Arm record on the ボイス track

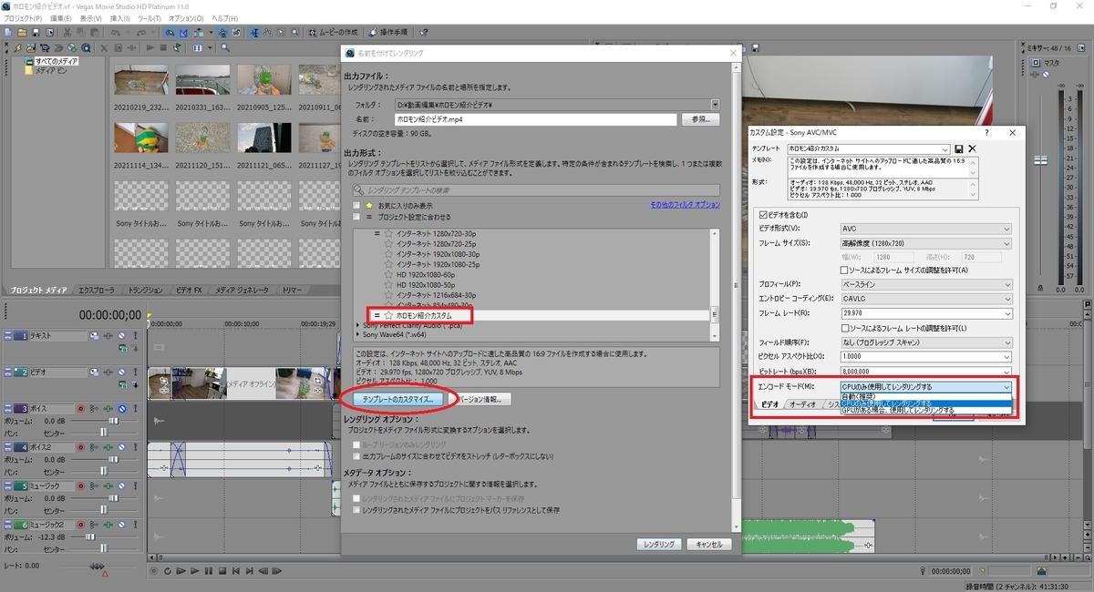click(80, 409)
